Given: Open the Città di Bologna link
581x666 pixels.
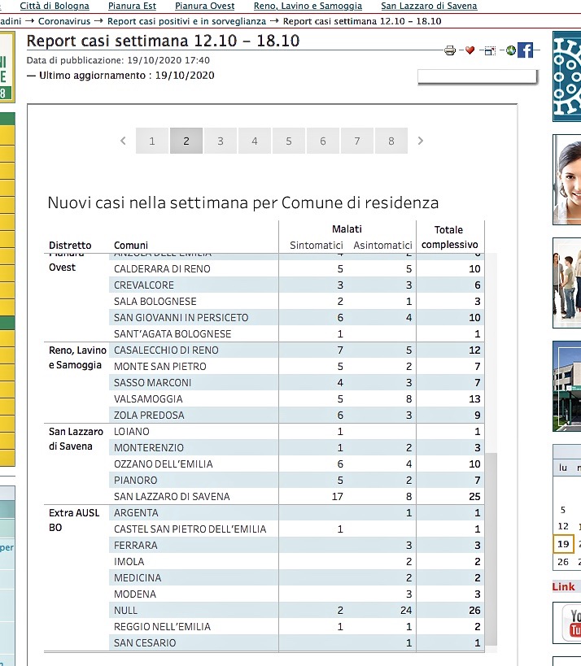Looking at the screenshot, I should (x=55, y=6).
